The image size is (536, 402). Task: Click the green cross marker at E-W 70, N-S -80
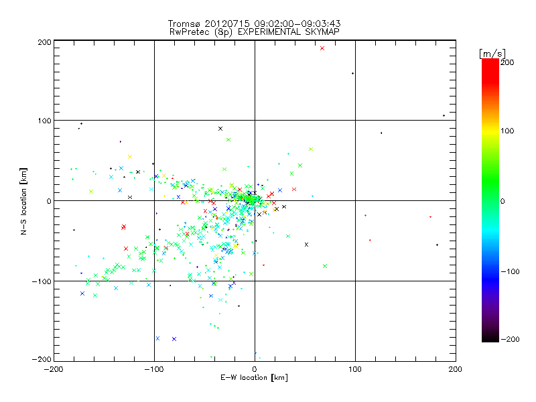pos(325,266)
